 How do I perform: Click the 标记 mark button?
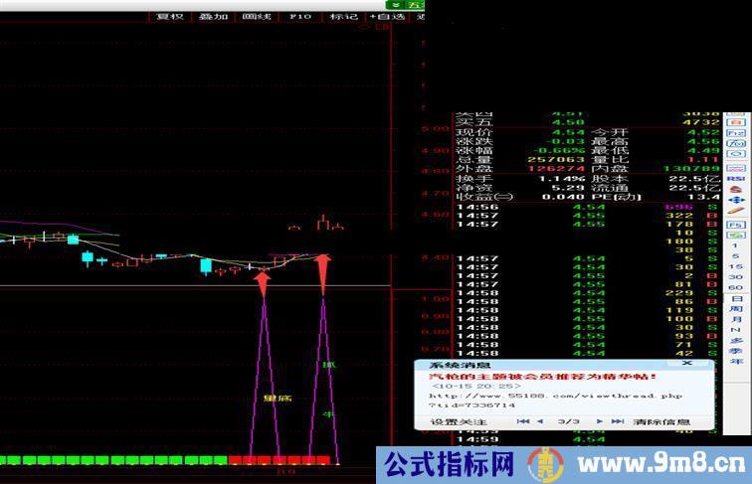pos(343,17)
